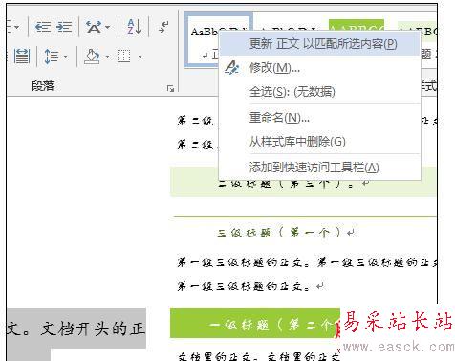
Task: Choose 从样式库中删除(G) menu entry
Action: click(320, 142)
